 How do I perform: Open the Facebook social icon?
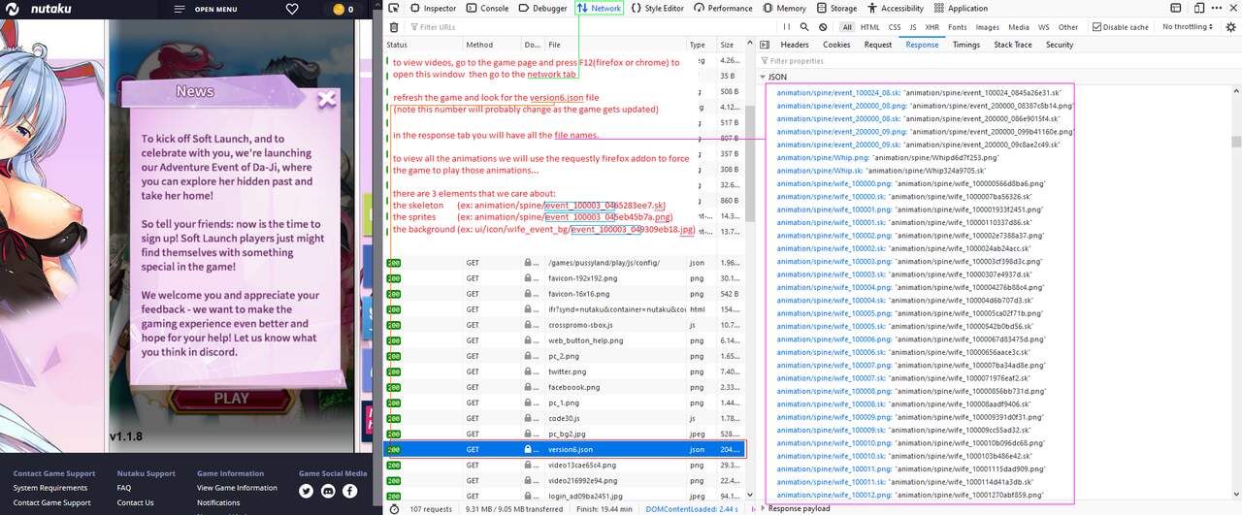(350, 491)
